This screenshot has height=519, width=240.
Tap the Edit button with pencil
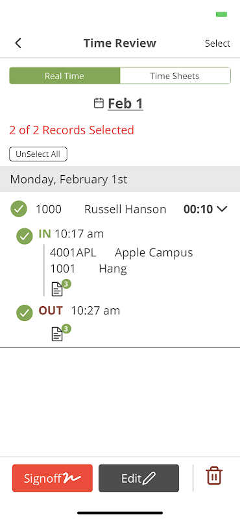139,478
